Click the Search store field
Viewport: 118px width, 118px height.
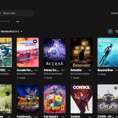coord(17,13)
